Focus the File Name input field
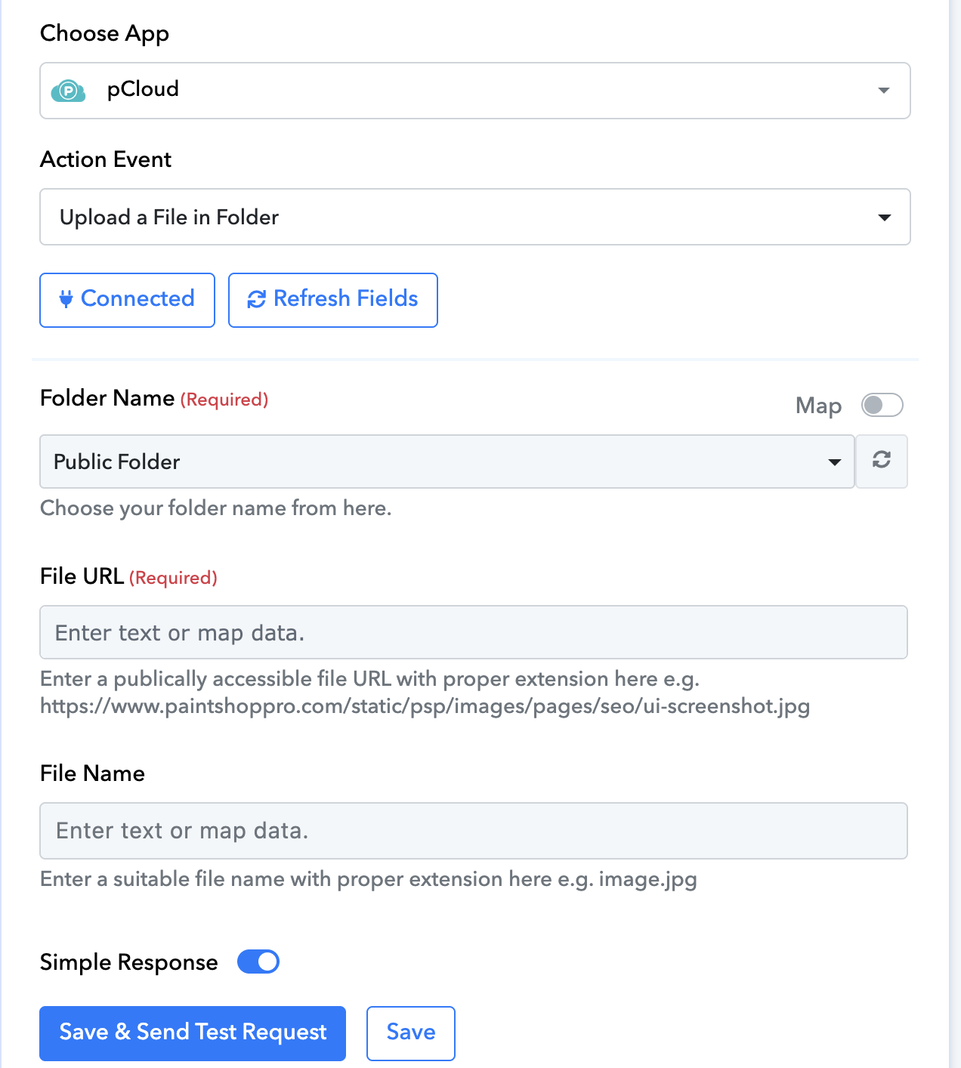This screenshot has height=1068, width=961. (x=474, y=831)
